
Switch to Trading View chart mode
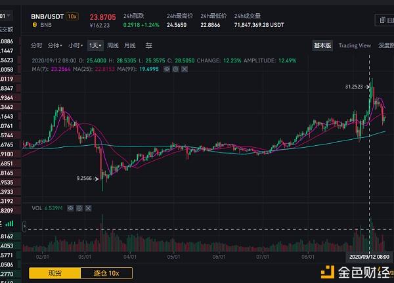pyautogui.click(x=355, y=45)
